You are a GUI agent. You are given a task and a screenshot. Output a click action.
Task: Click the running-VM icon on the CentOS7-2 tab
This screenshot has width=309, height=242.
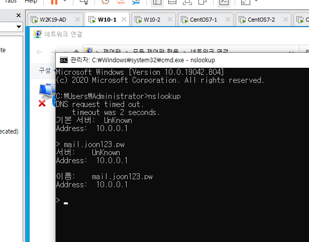pos(242,20)
